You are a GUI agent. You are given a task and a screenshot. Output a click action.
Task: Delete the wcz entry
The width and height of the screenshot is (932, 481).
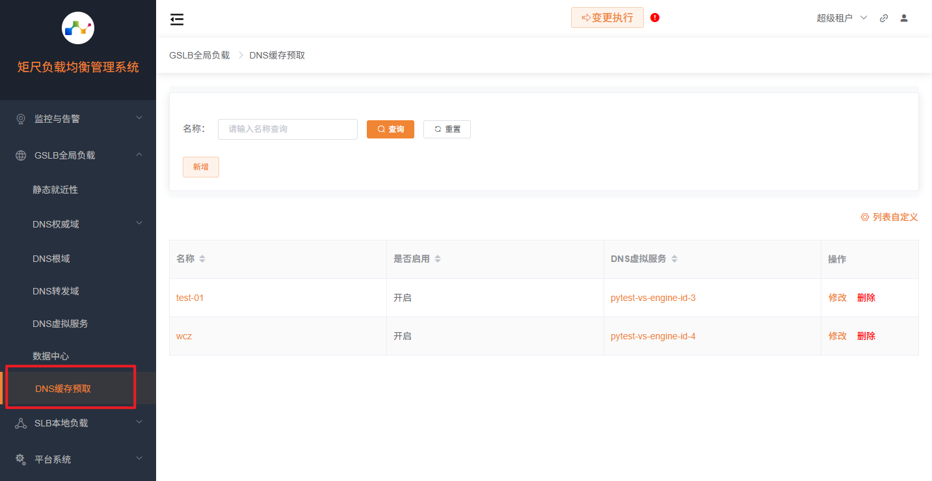click(866, 336)
